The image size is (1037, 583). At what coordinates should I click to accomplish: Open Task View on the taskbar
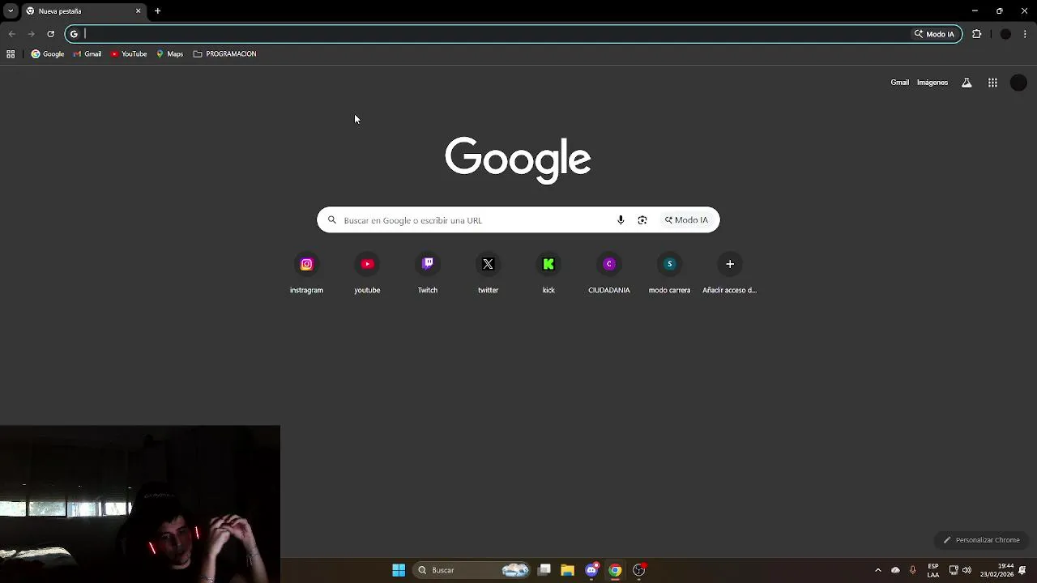[x=544, y=570]
